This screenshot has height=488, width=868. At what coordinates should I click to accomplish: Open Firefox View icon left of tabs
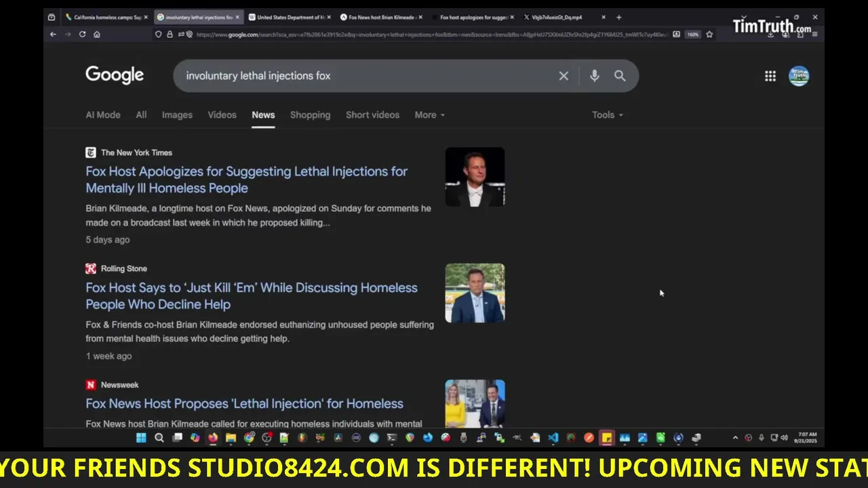[52, 18]
